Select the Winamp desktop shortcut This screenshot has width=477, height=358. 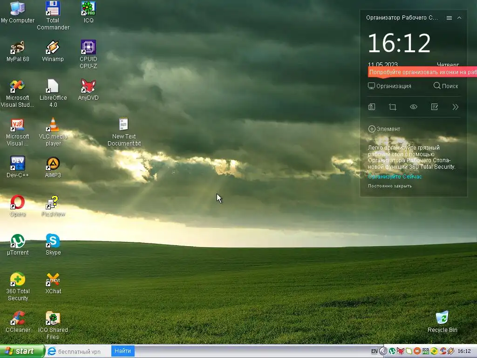pyautogui.click(x=53, y=51)
